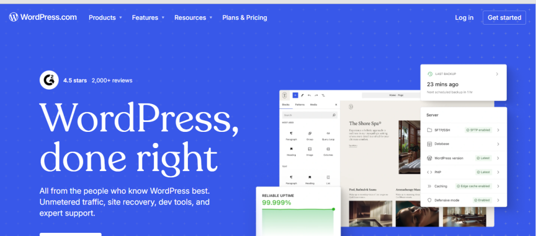The height and width of the screenshot is (236, 536).
Task: Expand the Resources dropdown menu
Action: (193, 17)
